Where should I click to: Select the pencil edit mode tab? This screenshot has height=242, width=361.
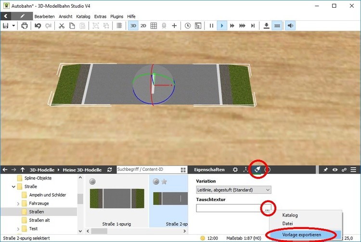click(x=22, y=16)
